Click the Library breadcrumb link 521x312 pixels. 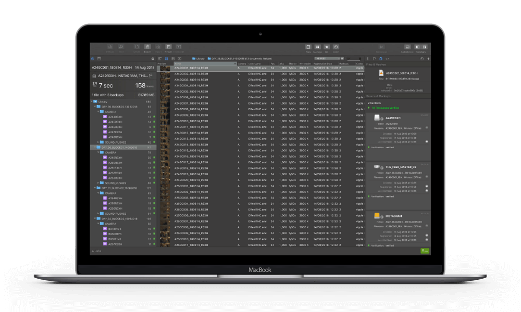(x=198, y=59)
